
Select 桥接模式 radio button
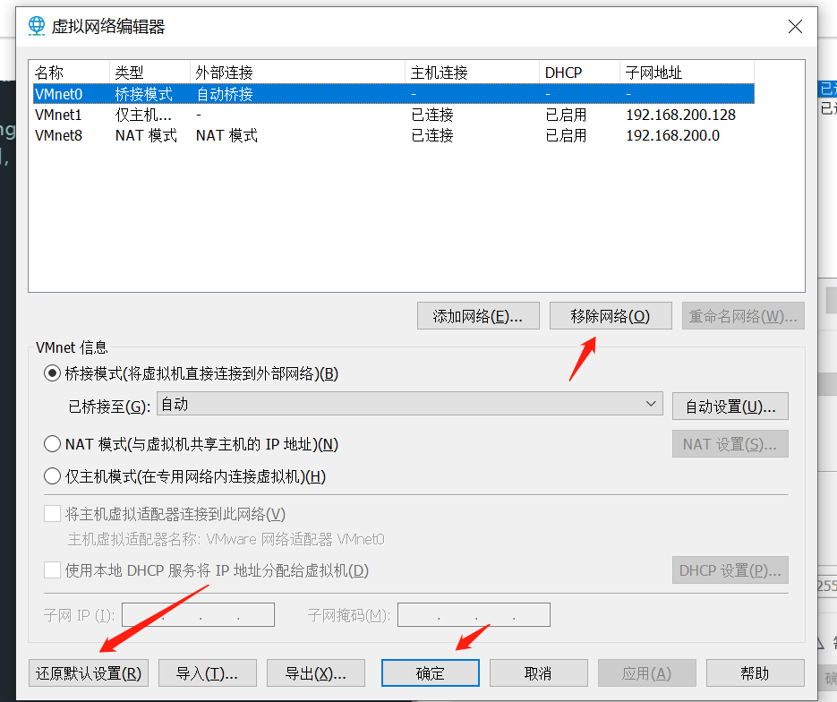(52, 373)
